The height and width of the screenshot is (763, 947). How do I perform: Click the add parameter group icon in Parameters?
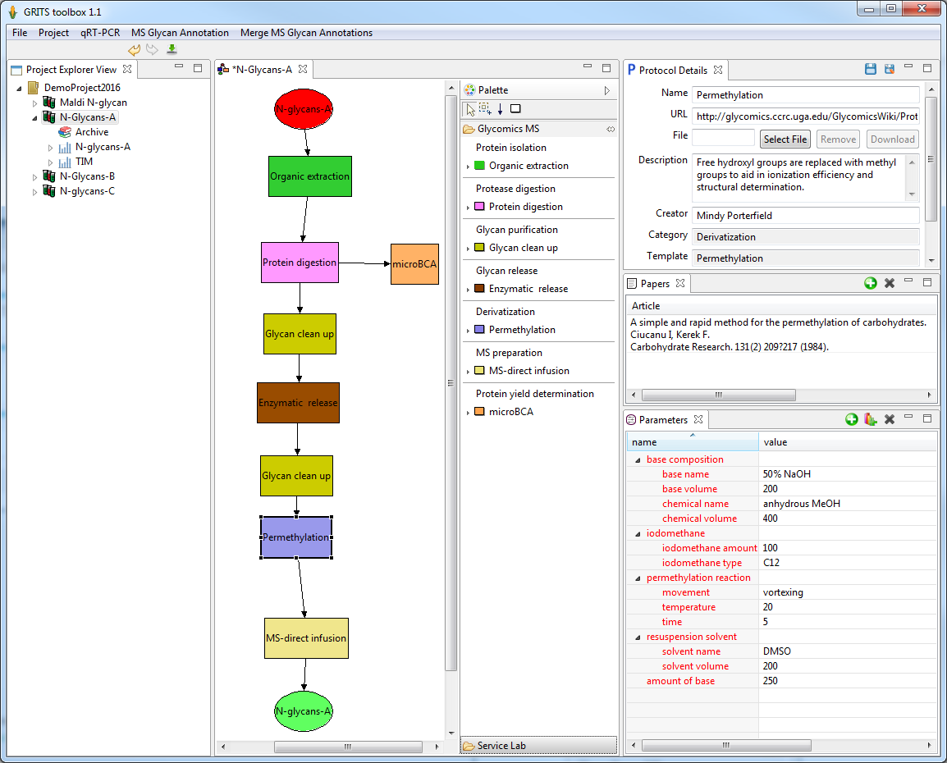(x=871, y=419)
